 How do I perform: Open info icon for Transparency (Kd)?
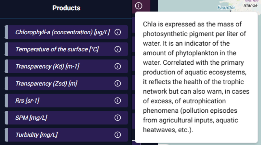118,67
